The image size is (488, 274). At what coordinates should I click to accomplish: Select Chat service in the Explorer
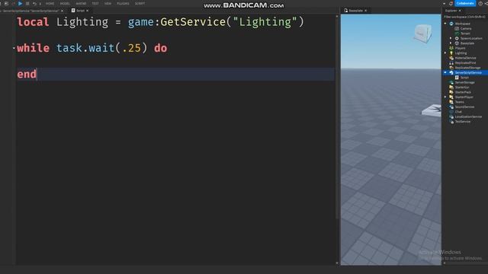click(x=458, y=112)
